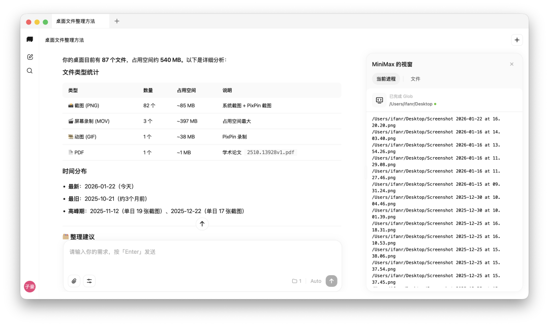Click the send arrow button
Viewport: 549px width, 326px height.
point(331,281)
